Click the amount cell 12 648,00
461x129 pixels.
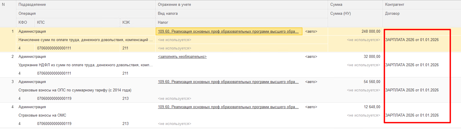[372, 107]
